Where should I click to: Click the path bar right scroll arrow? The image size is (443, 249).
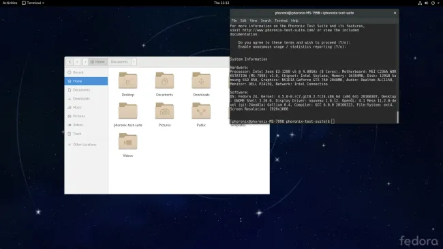[134, 61]
